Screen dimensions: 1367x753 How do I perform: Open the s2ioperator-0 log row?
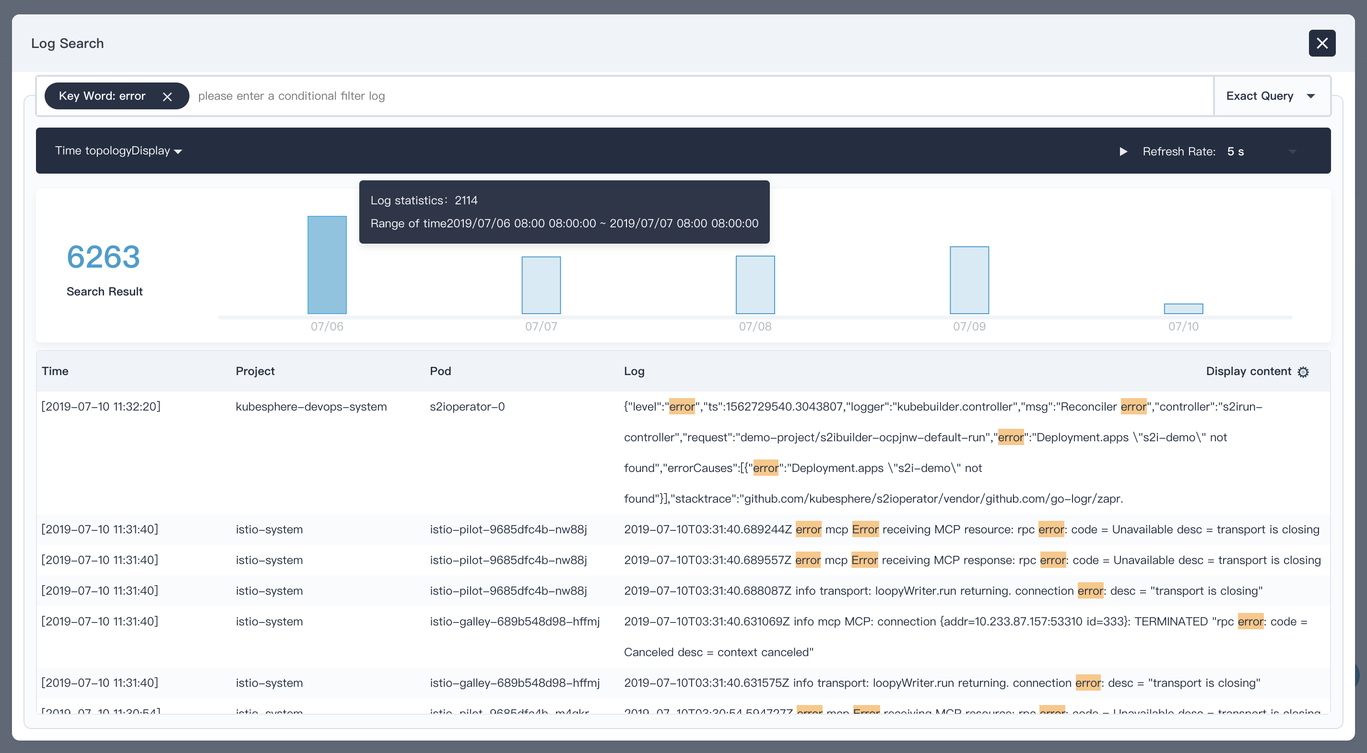(x=467, y=407)
